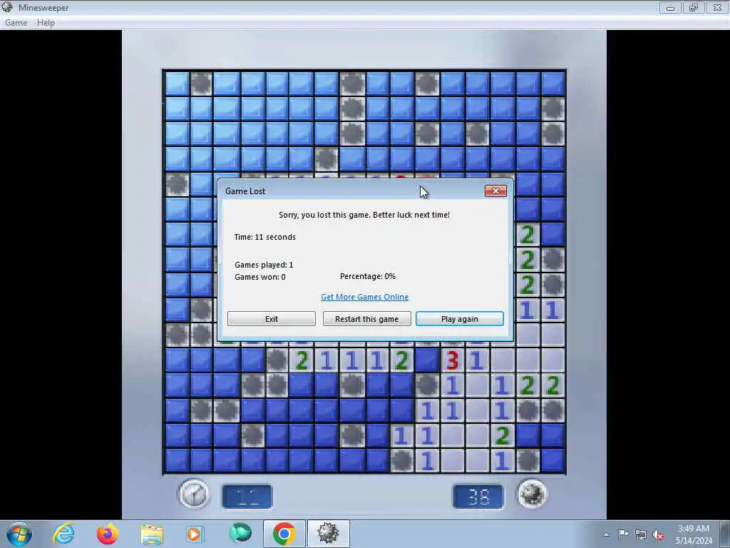This screenshot has width=730, height=548.
Task: Open Get More Games Online link
Action: [x=364, y=297]
